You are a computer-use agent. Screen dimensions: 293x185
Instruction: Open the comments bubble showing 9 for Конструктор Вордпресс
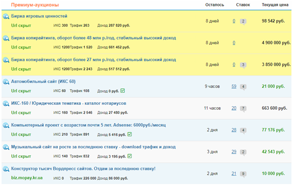click(x=243, y=174)
